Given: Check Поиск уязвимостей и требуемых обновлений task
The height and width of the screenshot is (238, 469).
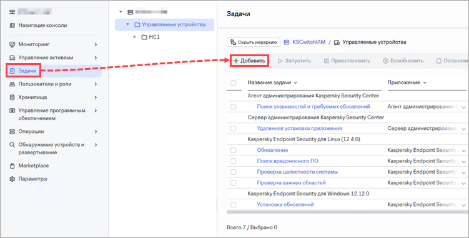Looking at the screenshot, I should pos(234,107).
